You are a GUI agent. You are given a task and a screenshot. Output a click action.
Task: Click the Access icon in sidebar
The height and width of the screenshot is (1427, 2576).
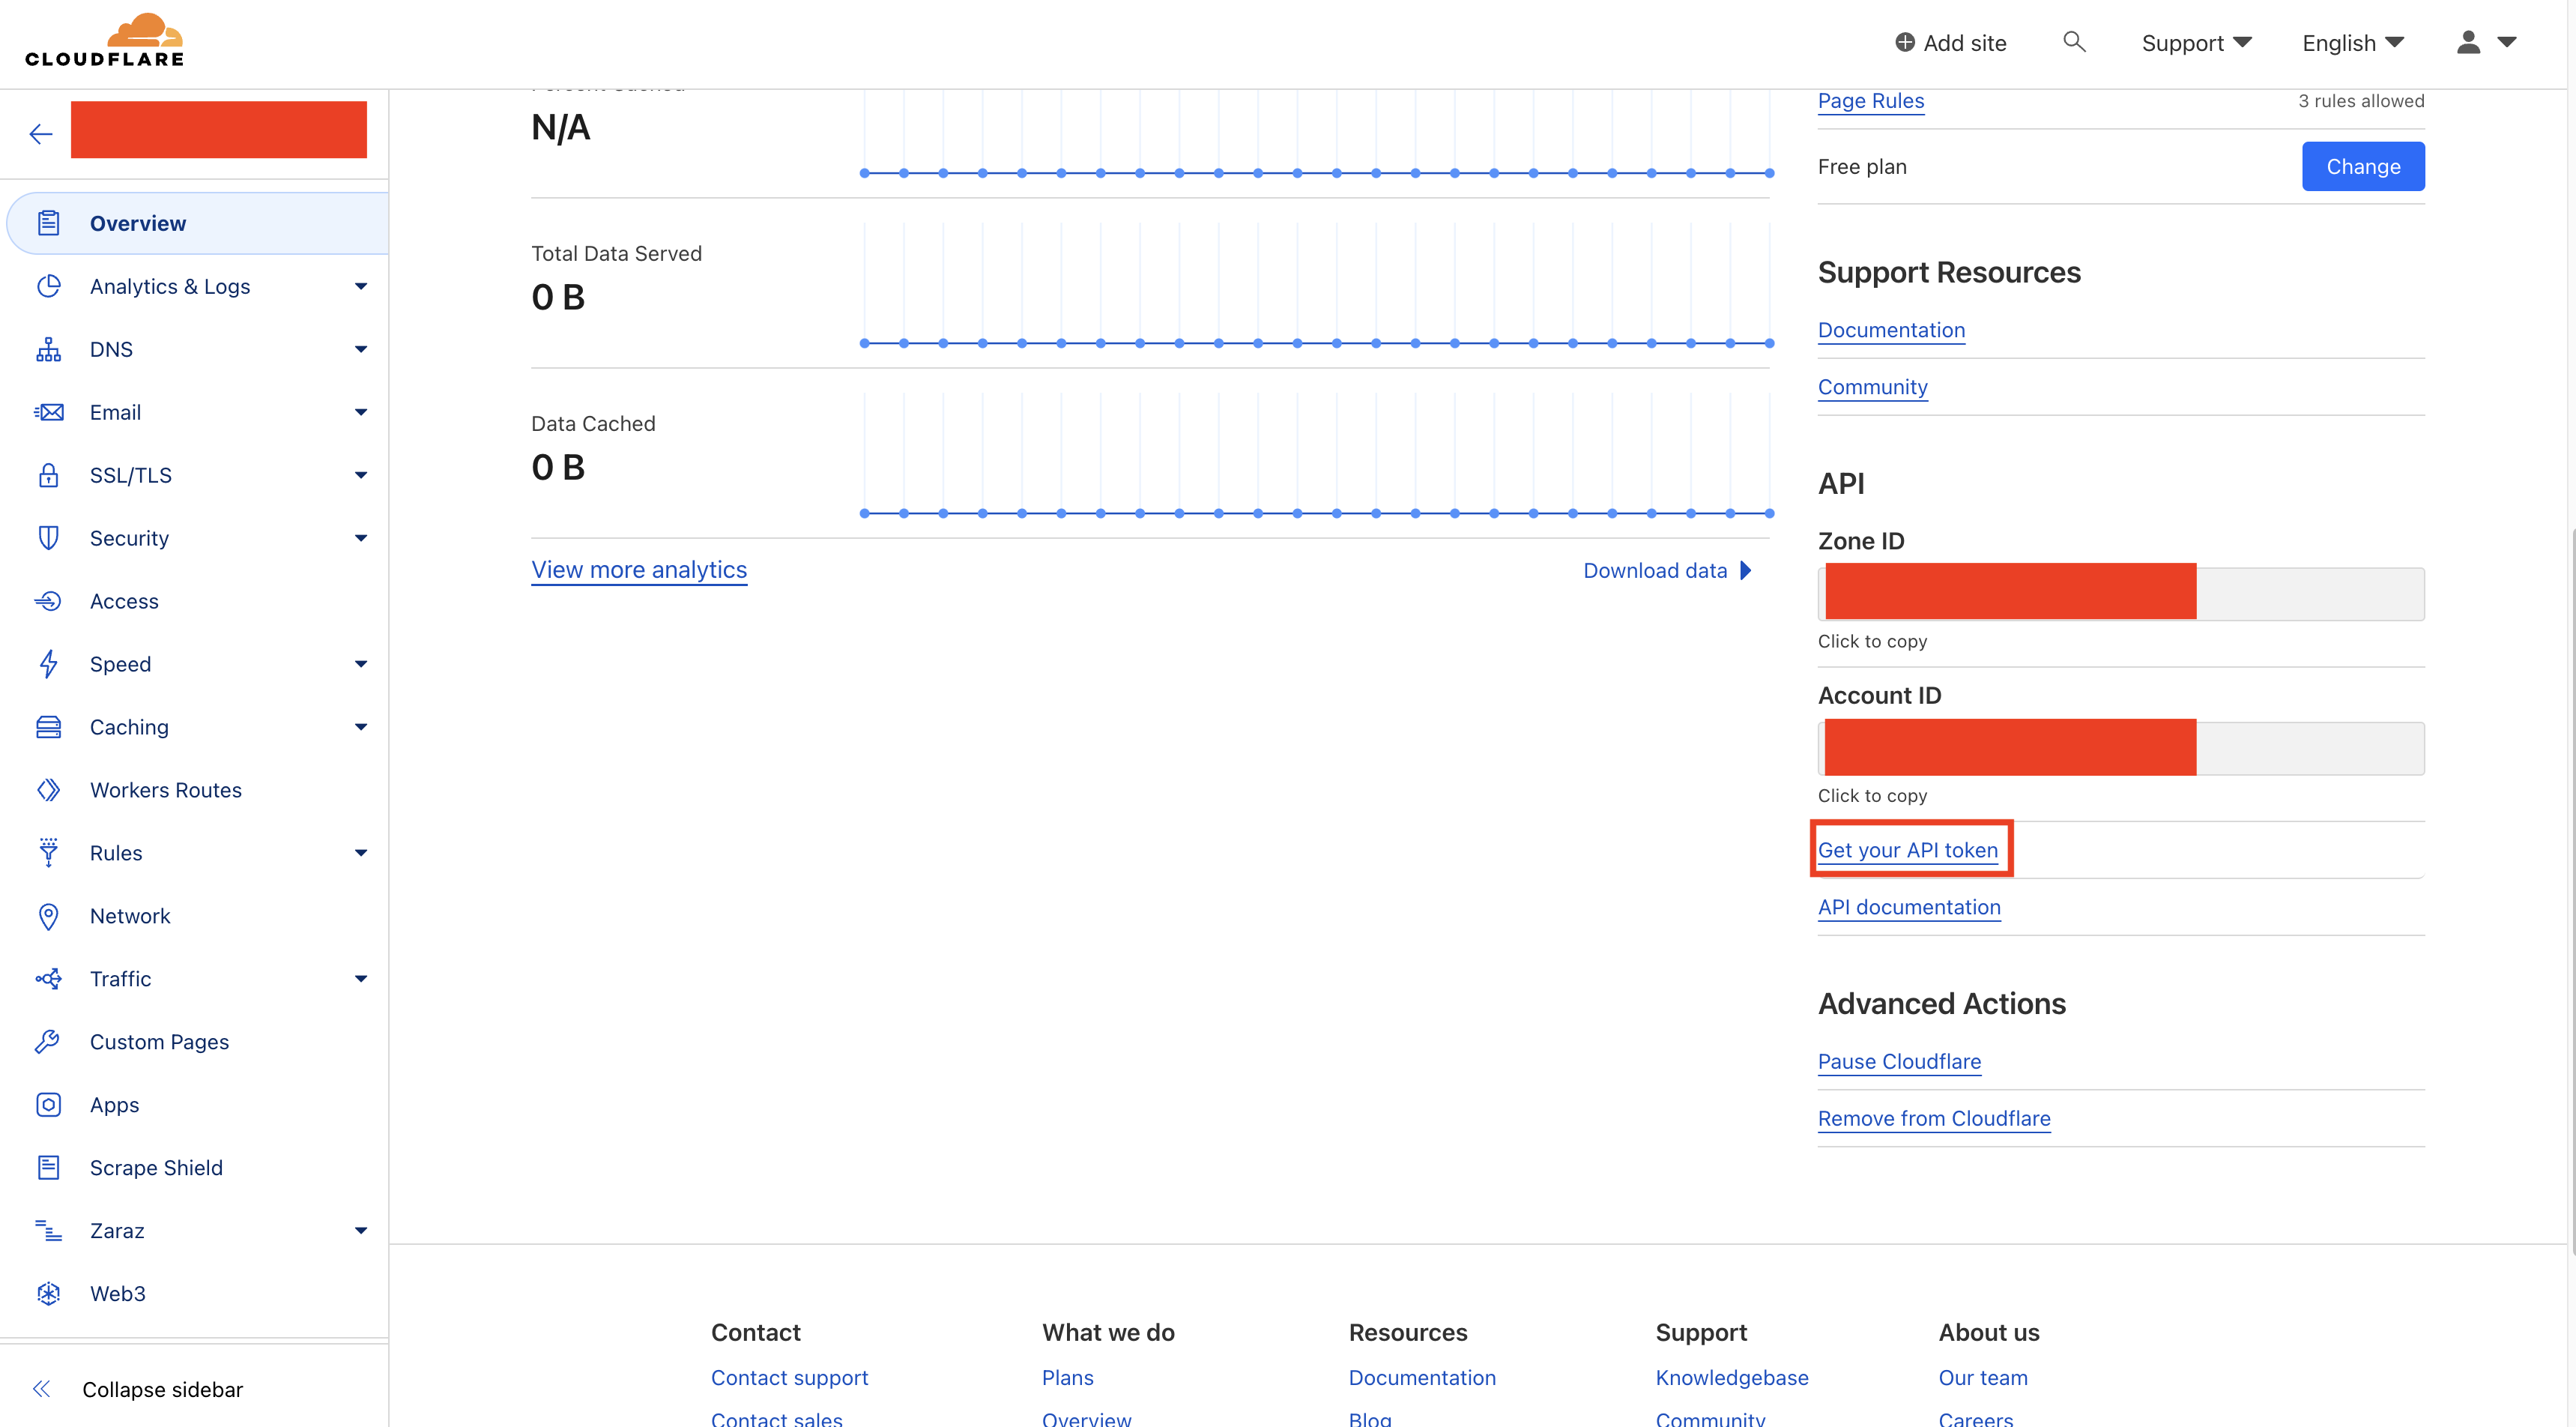coord(49,601)
